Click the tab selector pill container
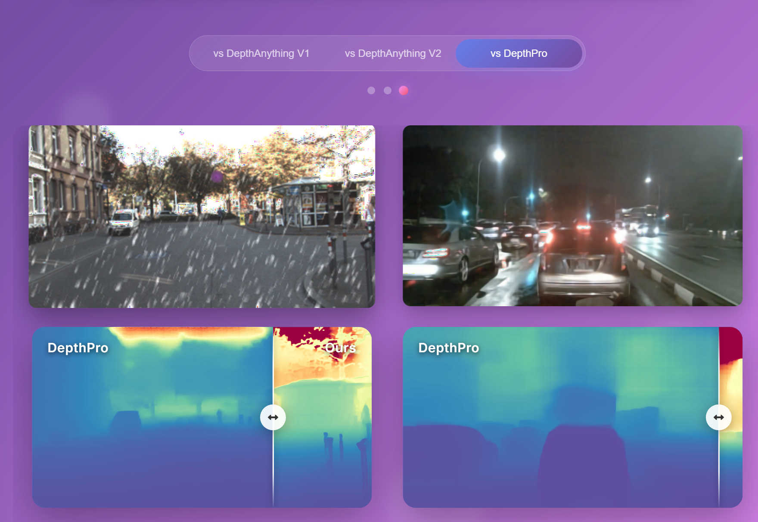Image resolution: width=758 pixels, height=522 pixels. [387, 53]
